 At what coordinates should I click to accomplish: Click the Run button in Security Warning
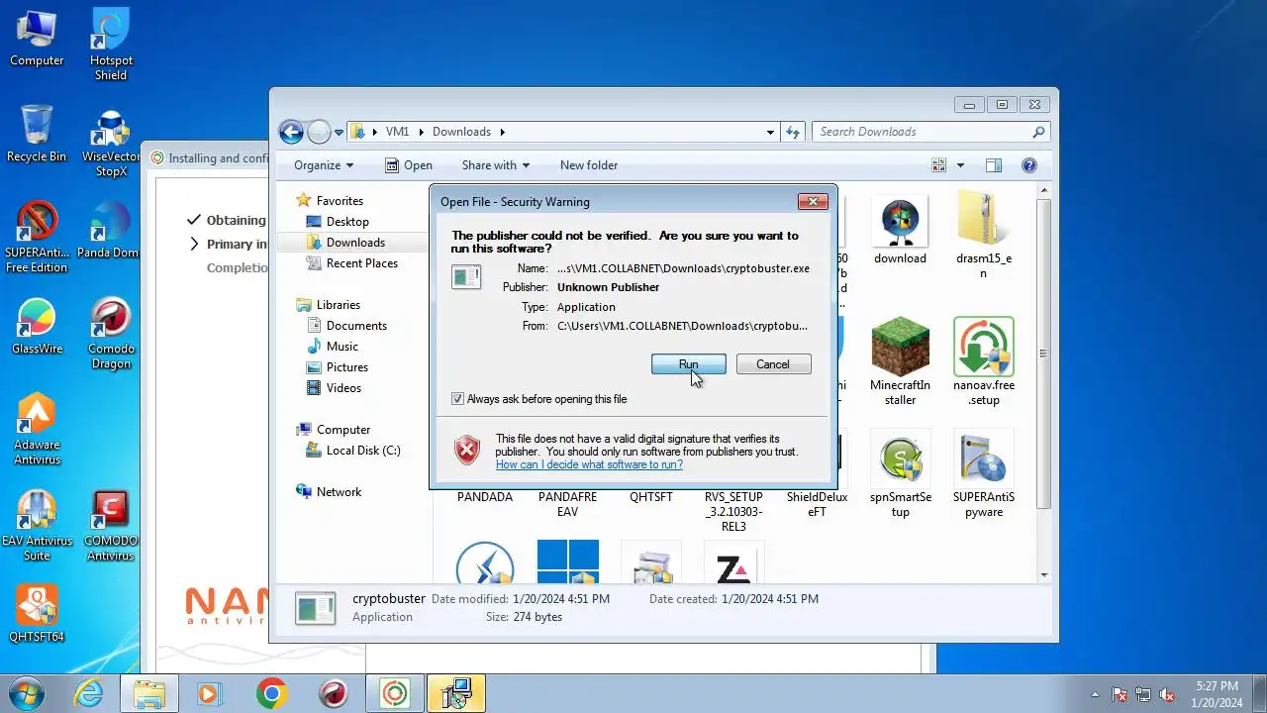688,364
